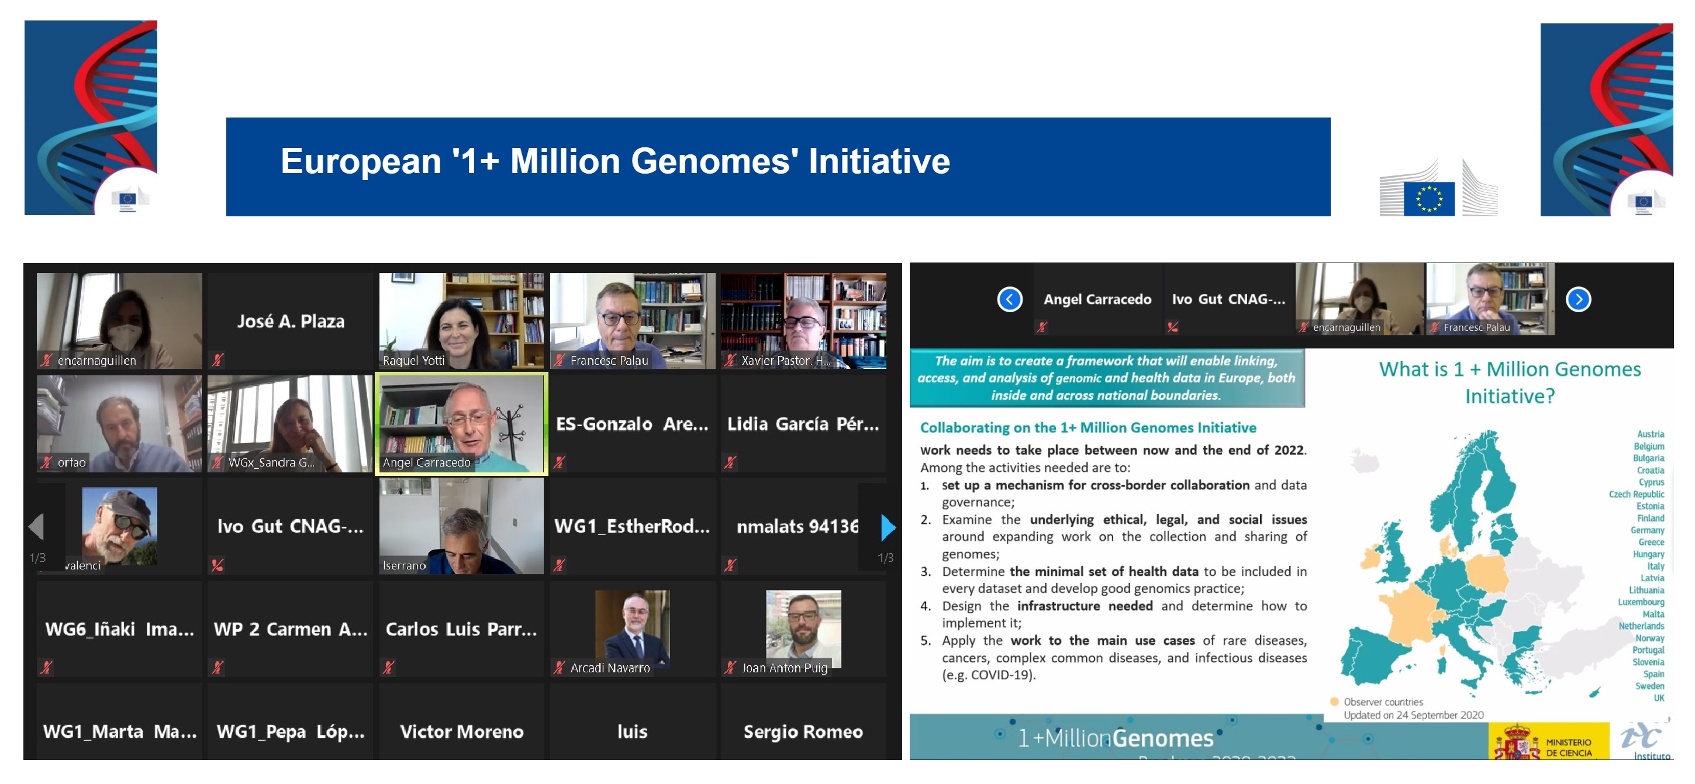Click mic icon under Angel Carracedo in top strip
The height and width of the screenshot is (784, 1695).
tap(1041, 327)
